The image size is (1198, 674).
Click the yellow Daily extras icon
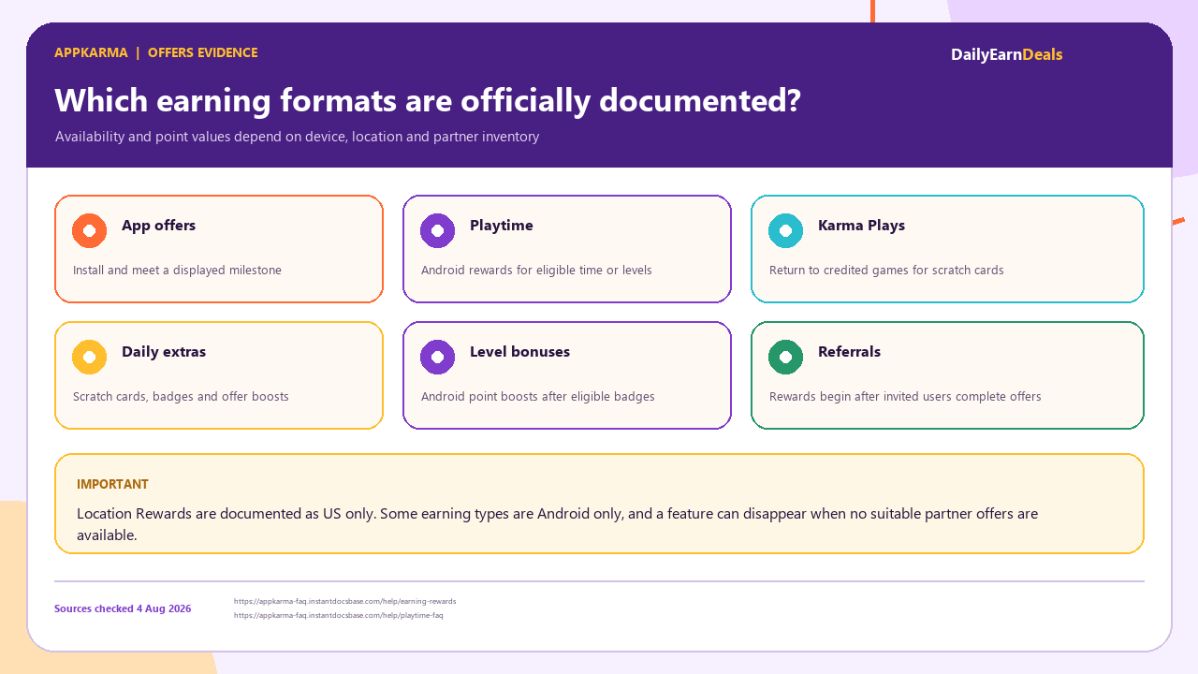90,357
